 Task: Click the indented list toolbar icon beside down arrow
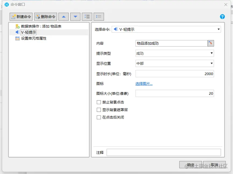(87, 16)
